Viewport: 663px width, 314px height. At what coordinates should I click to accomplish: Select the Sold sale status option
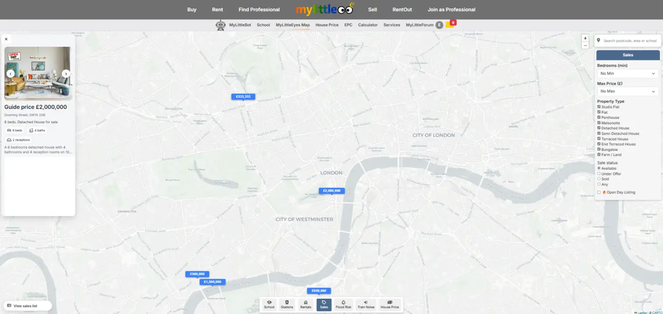[599, 179]
